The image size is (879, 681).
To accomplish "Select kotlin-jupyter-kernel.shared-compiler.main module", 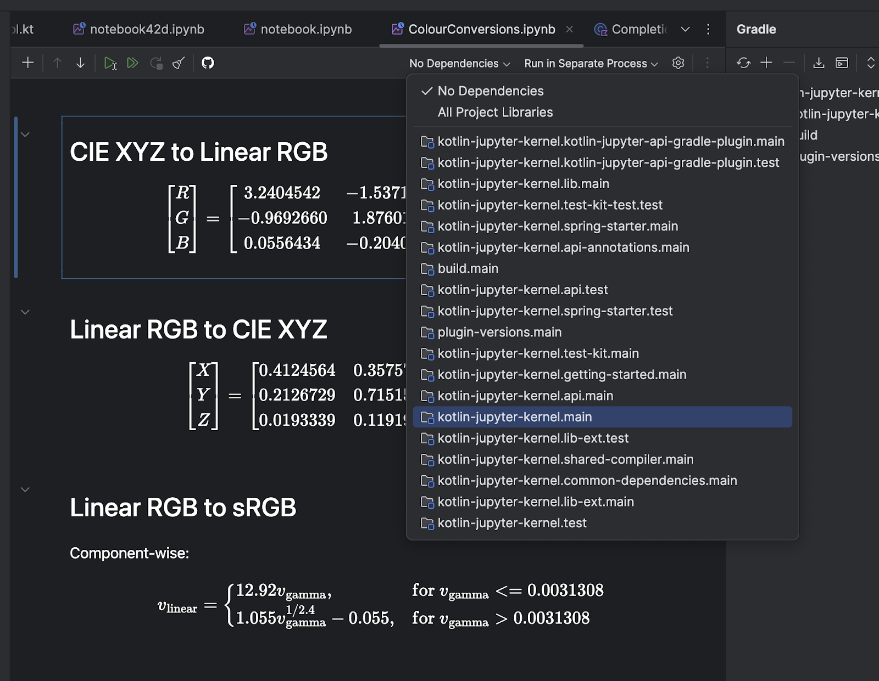I will click(602, 460).
